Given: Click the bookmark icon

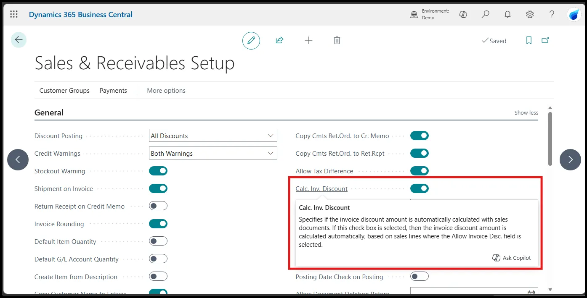Looking at the screenshot, I should pyautogui.click(x=529, y=40).
